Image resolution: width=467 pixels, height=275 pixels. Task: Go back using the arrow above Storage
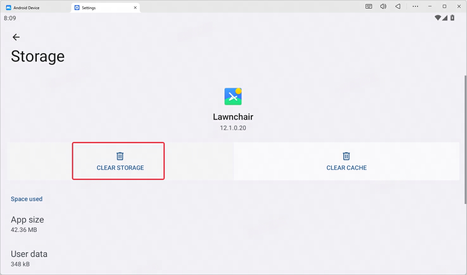tap(16, 37)
